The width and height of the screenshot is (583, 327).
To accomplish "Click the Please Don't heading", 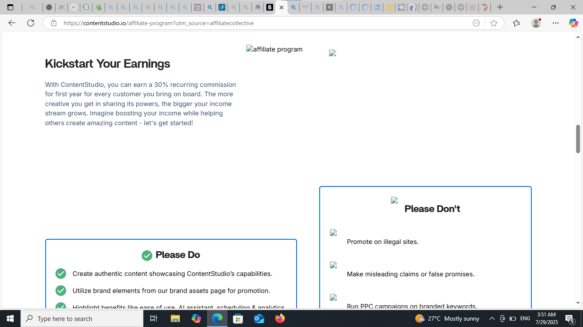I will (x=432, y=209).
